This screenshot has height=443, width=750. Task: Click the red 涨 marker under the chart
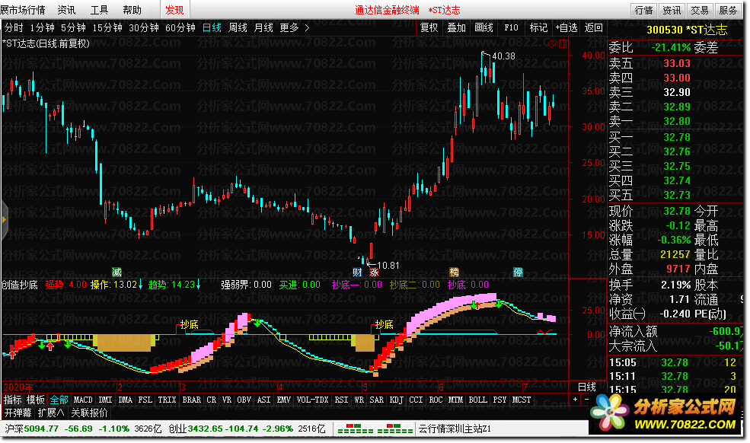[x=374, y=272]
